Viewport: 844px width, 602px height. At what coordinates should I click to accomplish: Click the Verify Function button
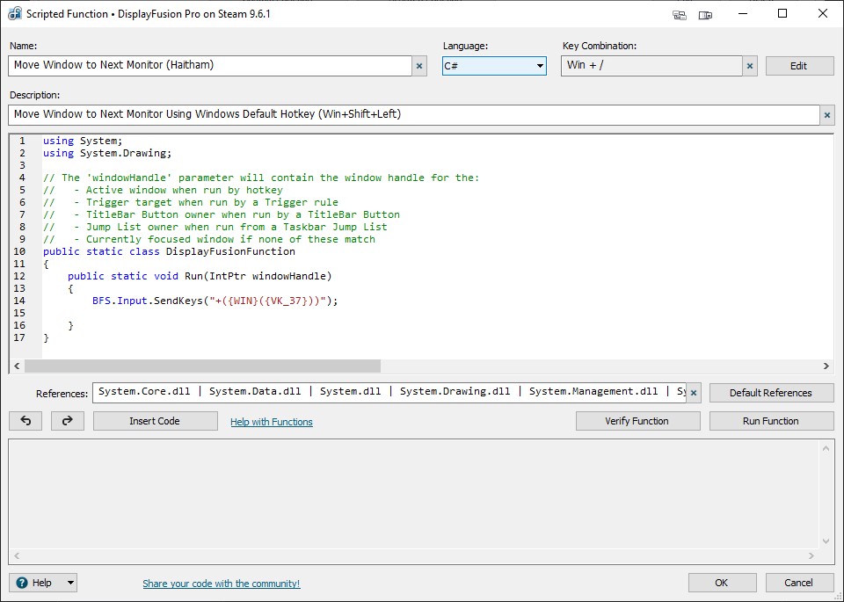tap(637, 421)
